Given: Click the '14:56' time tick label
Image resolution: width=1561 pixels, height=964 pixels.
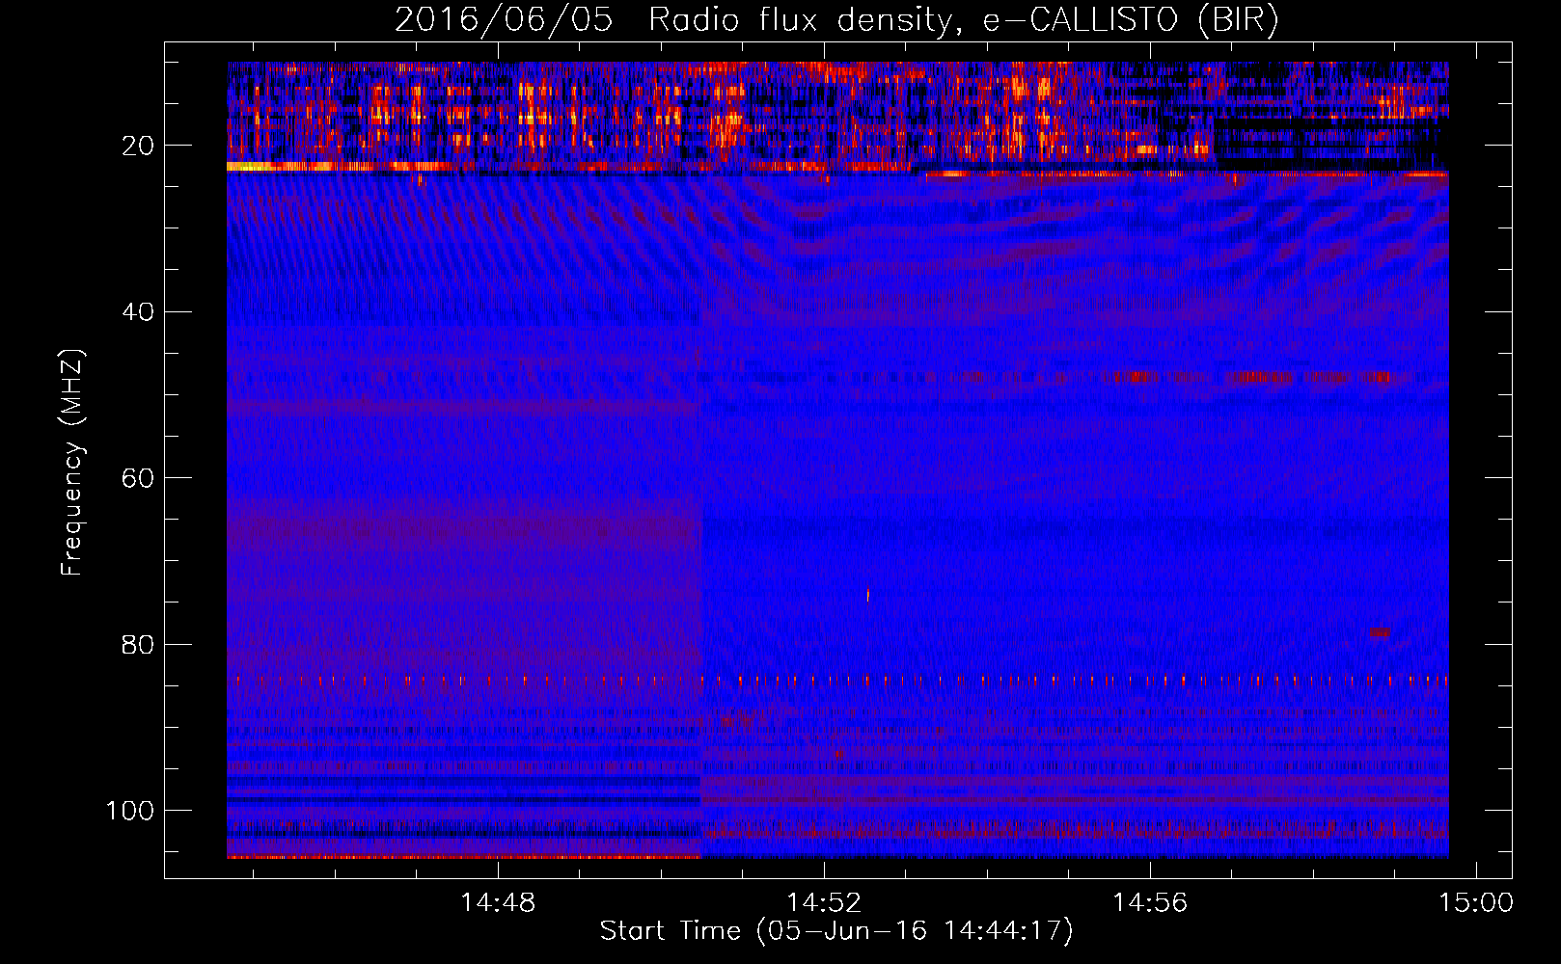Looking at the screenshot, I should (x=1150, y=903).
